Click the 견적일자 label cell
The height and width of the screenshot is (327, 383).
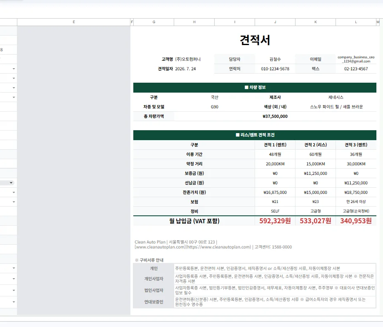click(x=165, y=69)
